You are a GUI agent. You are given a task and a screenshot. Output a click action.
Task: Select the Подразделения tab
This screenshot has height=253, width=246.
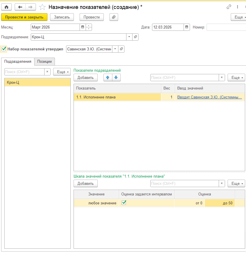point(18,62)
